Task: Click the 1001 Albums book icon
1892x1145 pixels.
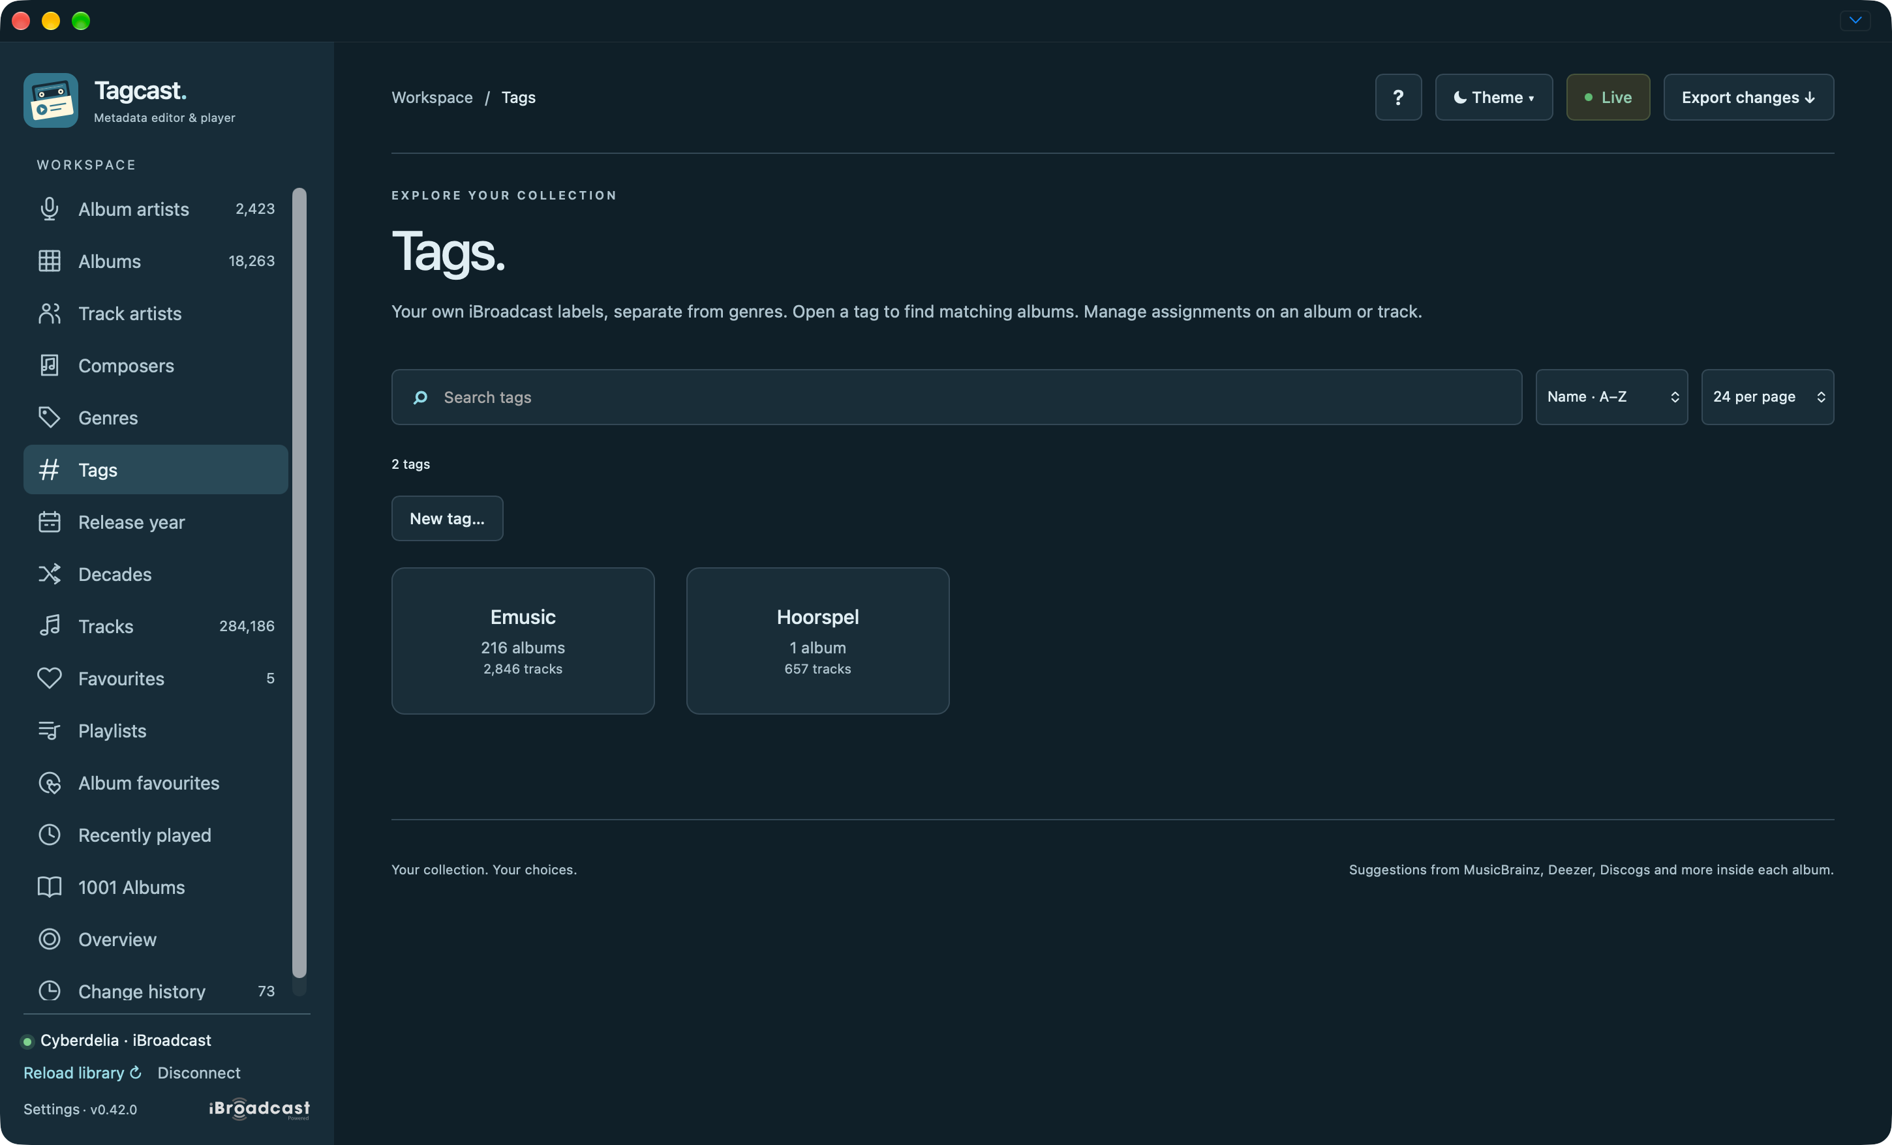Action: pos(49,887)
